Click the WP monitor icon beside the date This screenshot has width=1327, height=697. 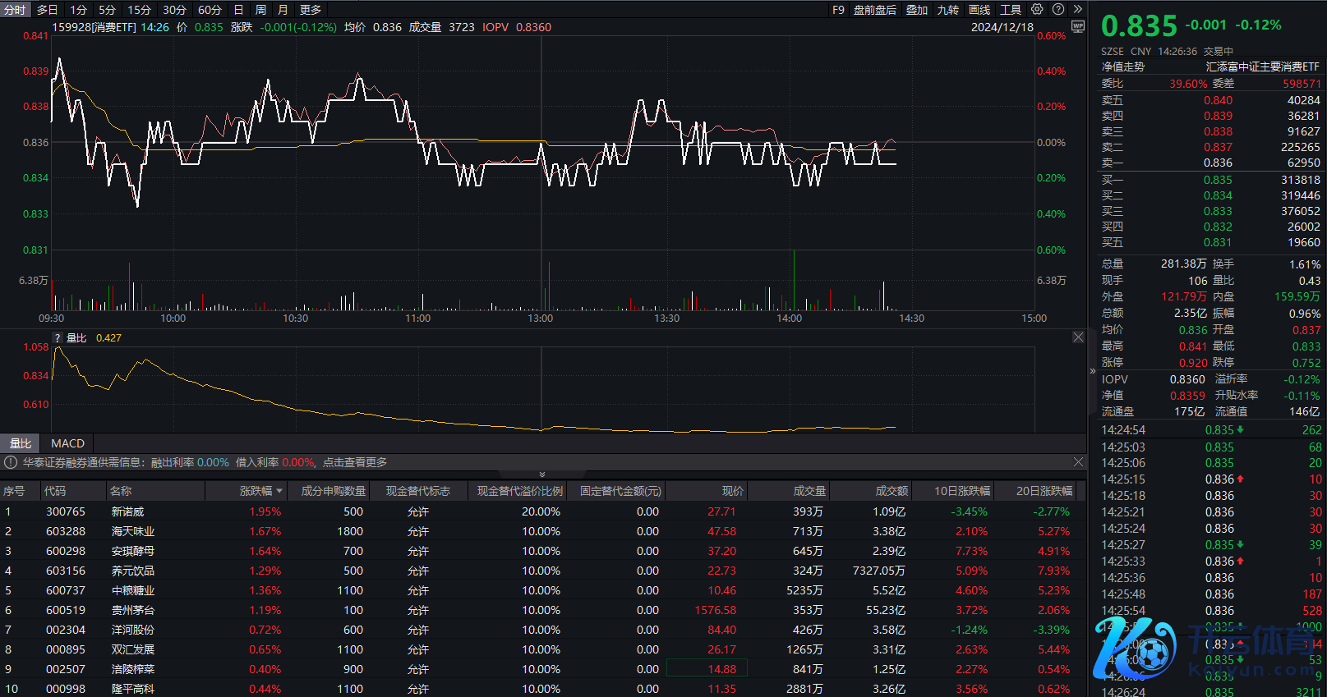(x=1078, y=27)
